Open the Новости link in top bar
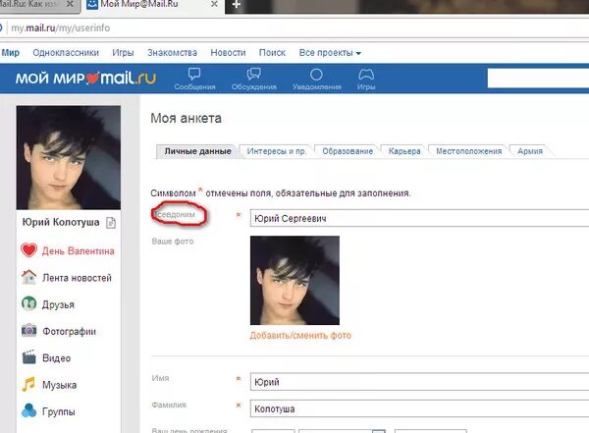The width and height of the screenshot is (589, 433). 228,53
